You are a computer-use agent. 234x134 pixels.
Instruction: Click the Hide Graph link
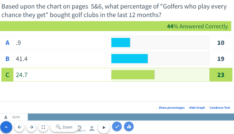point(197,108)
